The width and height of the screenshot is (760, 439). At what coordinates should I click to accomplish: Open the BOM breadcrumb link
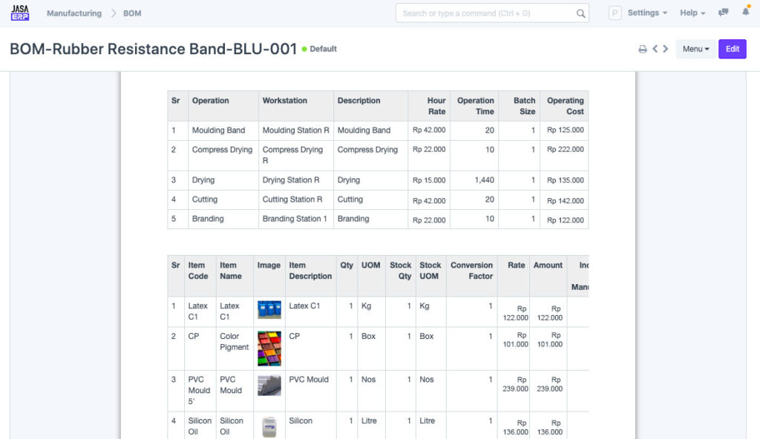(x=132, y=13)
